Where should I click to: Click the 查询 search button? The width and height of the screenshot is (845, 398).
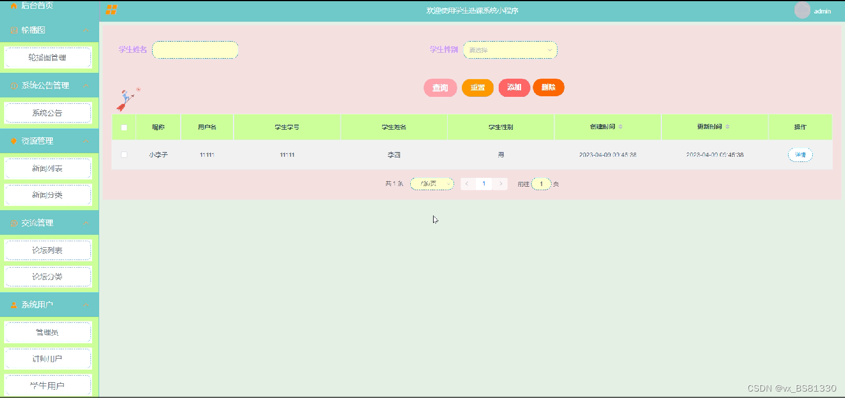coord(440,88)
